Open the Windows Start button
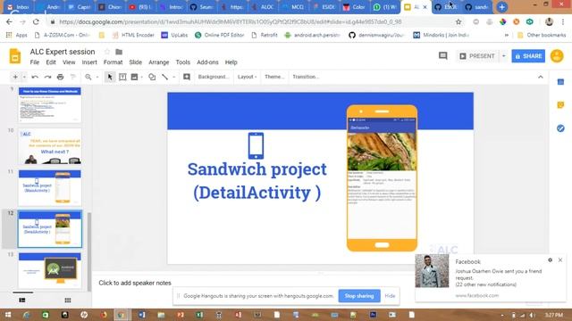The width and height of the screenshot is (572, 321). 8,315
